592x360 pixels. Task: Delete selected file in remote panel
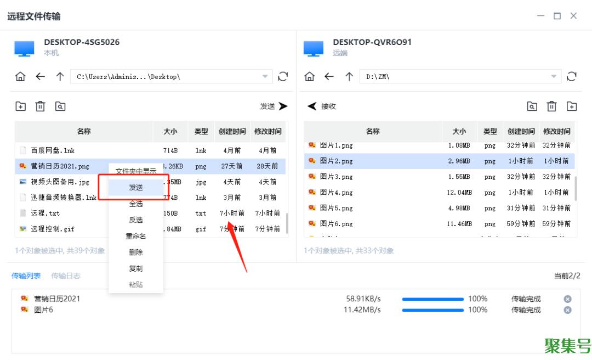(552, 106)
